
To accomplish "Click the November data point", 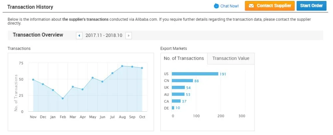I will 33,80.
